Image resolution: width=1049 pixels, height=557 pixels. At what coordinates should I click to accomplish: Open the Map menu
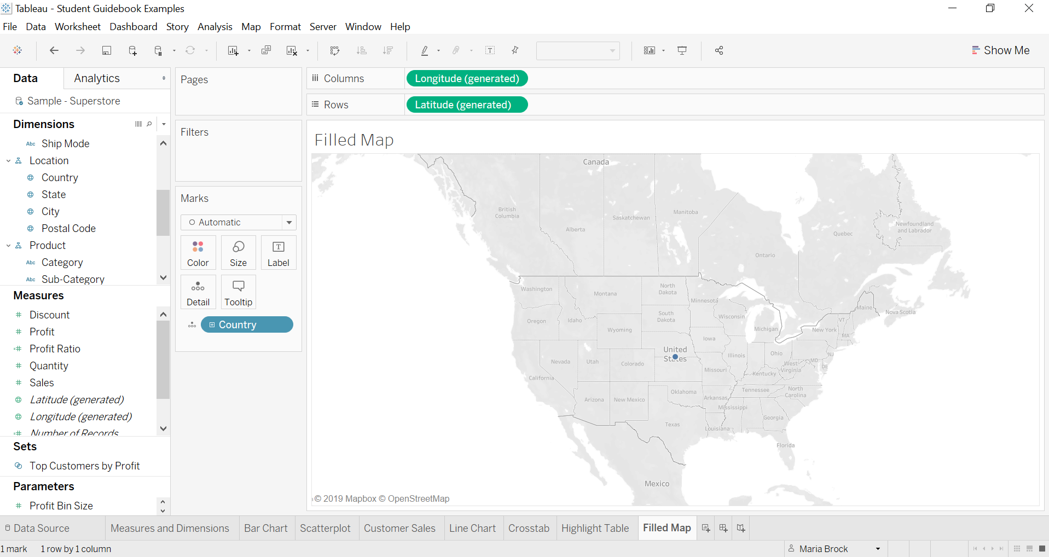(x=251, y=27)
